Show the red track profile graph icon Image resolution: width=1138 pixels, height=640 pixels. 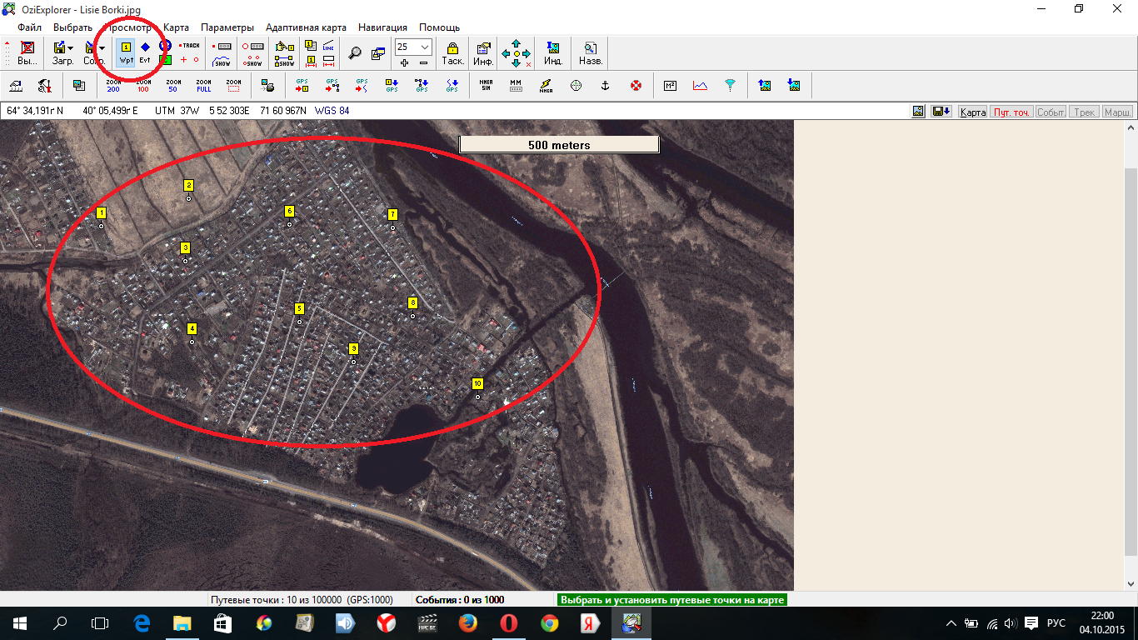pos(700,85)
